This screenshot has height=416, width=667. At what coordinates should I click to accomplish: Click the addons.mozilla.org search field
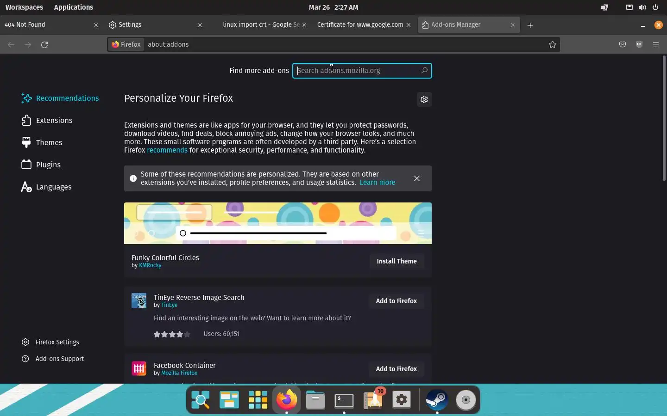(x=362, y=71)
